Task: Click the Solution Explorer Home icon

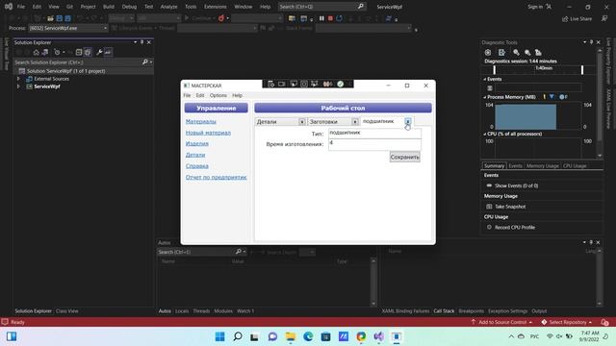Action: (37, 52)
